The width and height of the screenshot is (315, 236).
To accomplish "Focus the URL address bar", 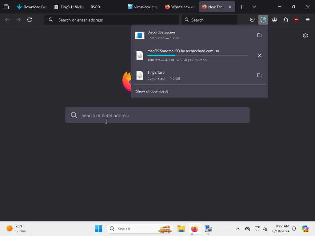I will (x=112, y=20).
